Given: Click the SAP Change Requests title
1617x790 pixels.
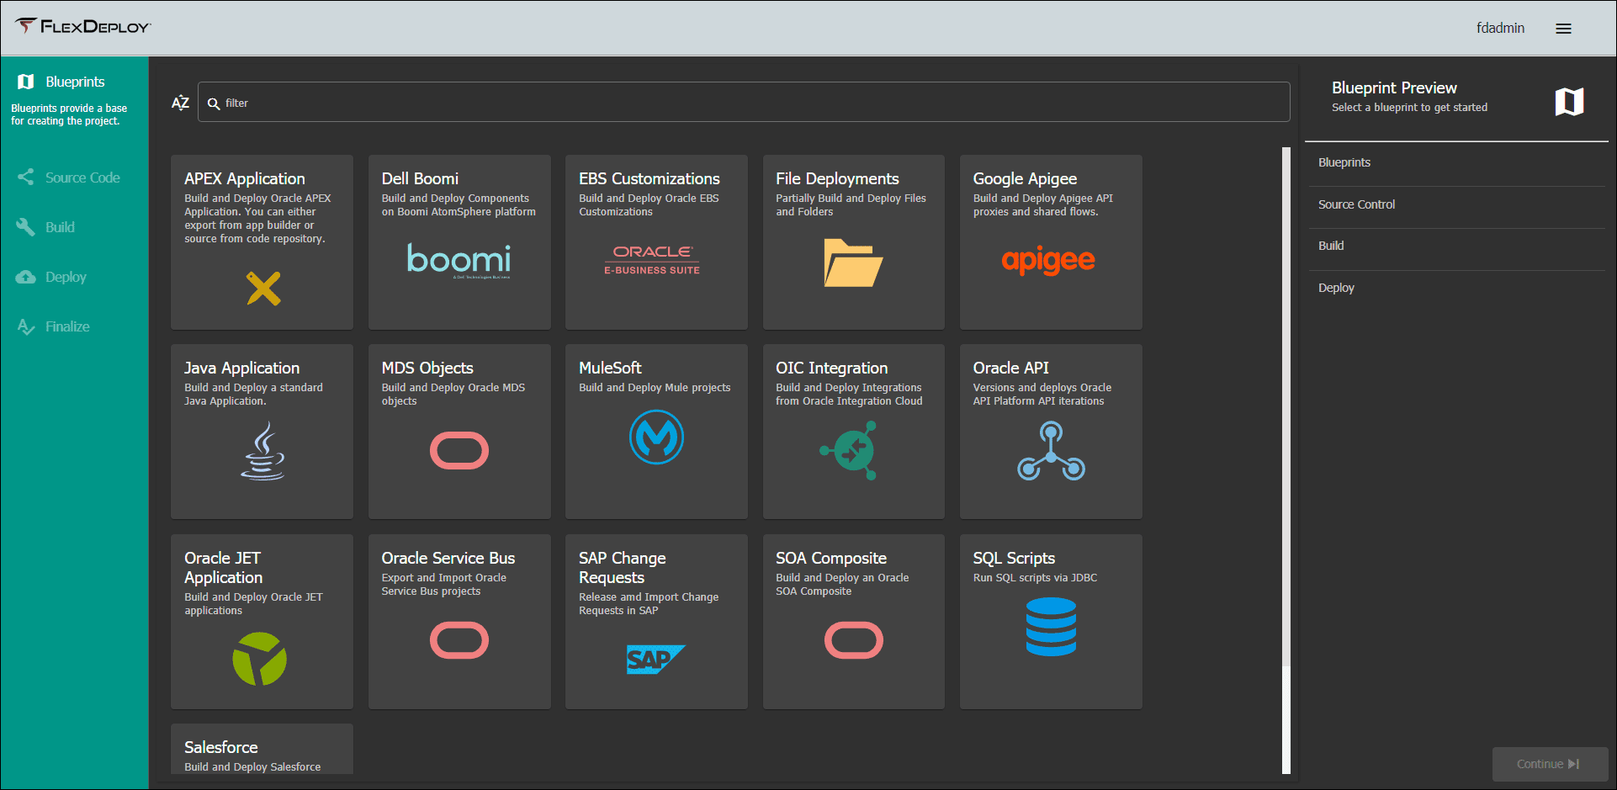Looking at the screenshot, I should click(x=623, y=568).
